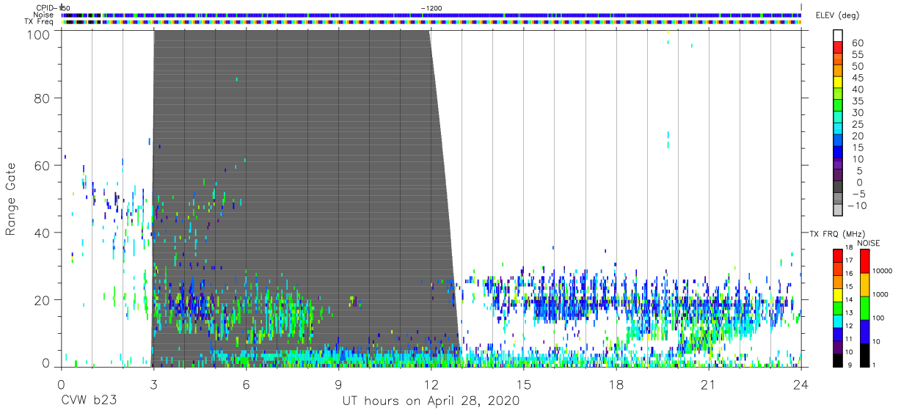The height and width of the screenshot is (416, 901).
Task: Click the blue segment of NOISE colorbar
Action: click(x=864, y=331)
